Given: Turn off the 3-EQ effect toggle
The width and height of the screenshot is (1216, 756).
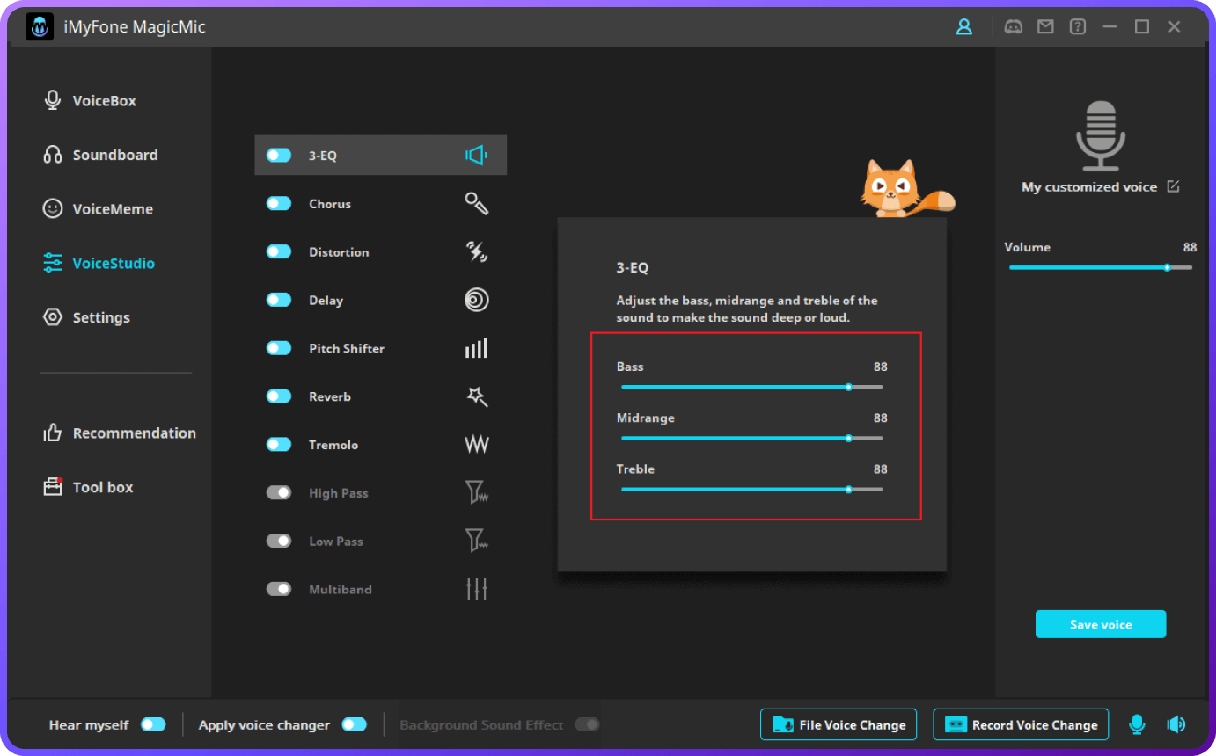Looking at the screenshot, I should coord(279,156).
